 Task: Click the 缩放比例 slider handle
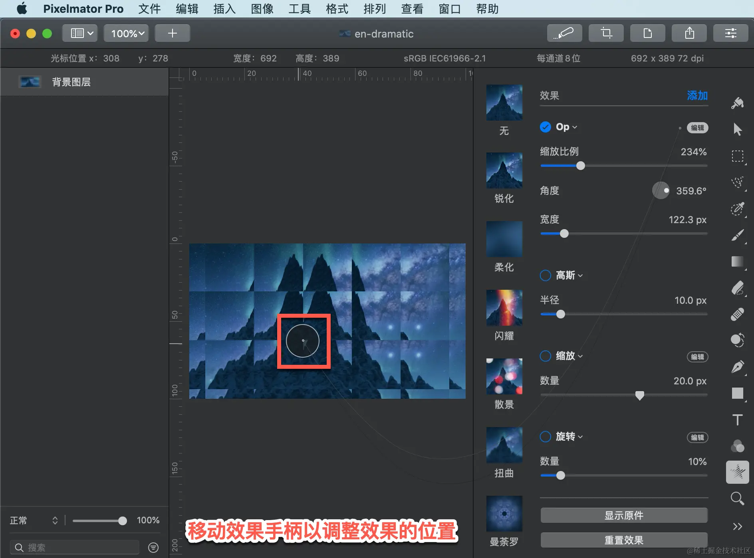[581, 166]
